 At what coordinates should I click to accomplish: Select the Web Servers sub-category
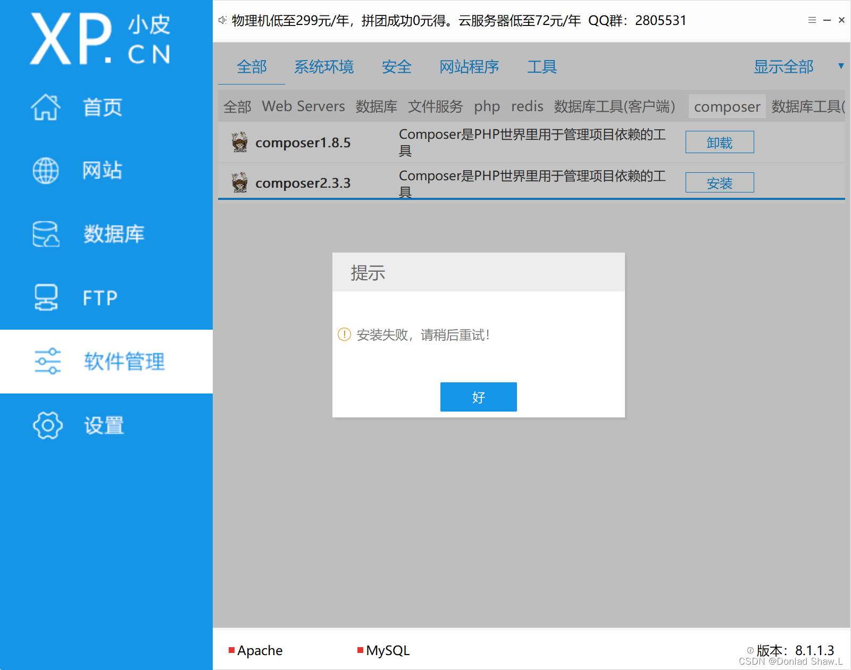tap(303, 106)
